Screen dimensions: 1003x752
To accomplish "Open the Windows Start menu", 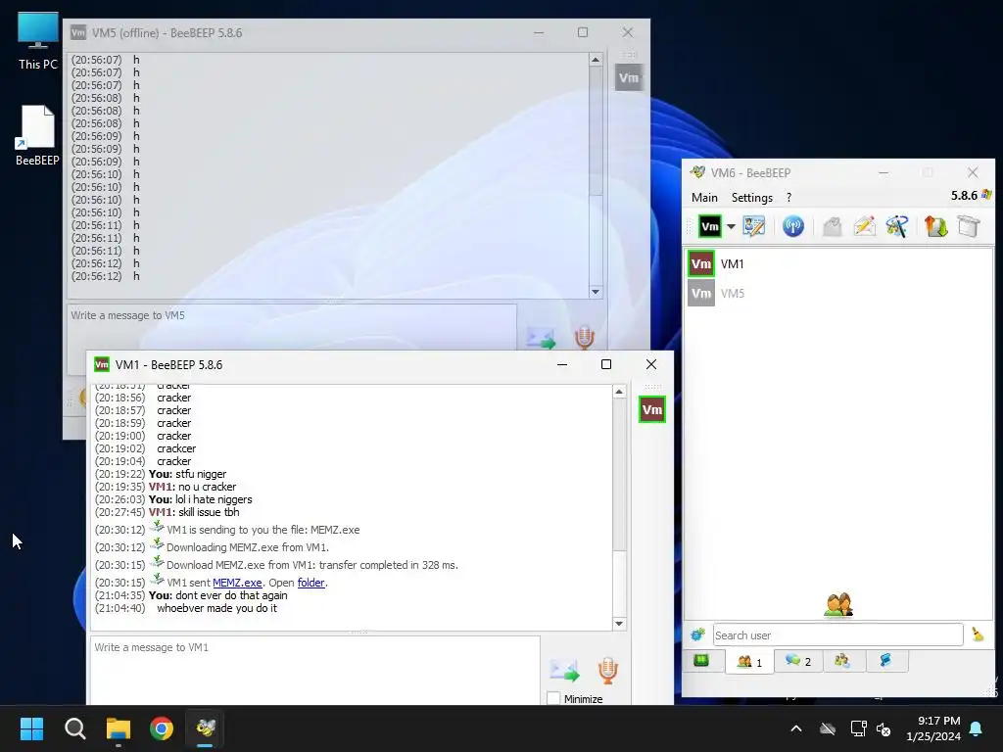I will pos(31,728).
